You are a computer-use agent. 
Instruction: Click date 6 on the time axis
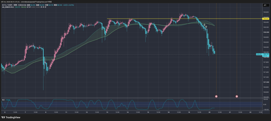(x=5, y=112)
